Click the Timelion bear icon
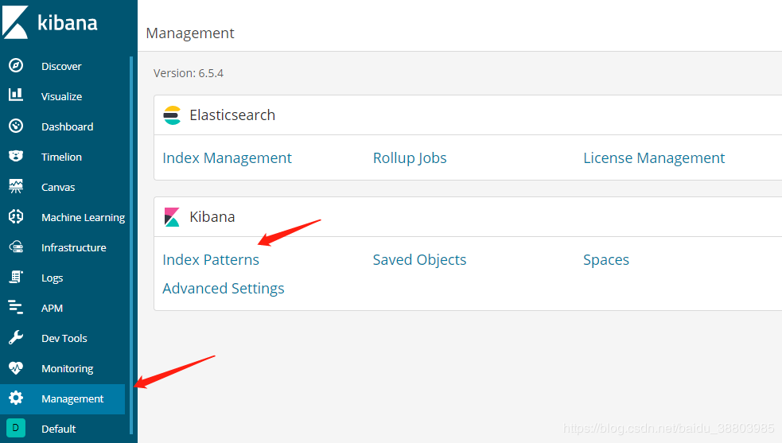Image resolution: width=782 pixels, height=443 pixels. (x=16, y=156)
